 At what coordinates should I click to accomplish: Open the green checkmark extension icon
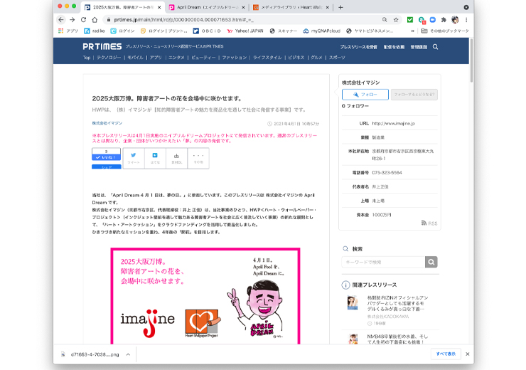click(410, 20)
